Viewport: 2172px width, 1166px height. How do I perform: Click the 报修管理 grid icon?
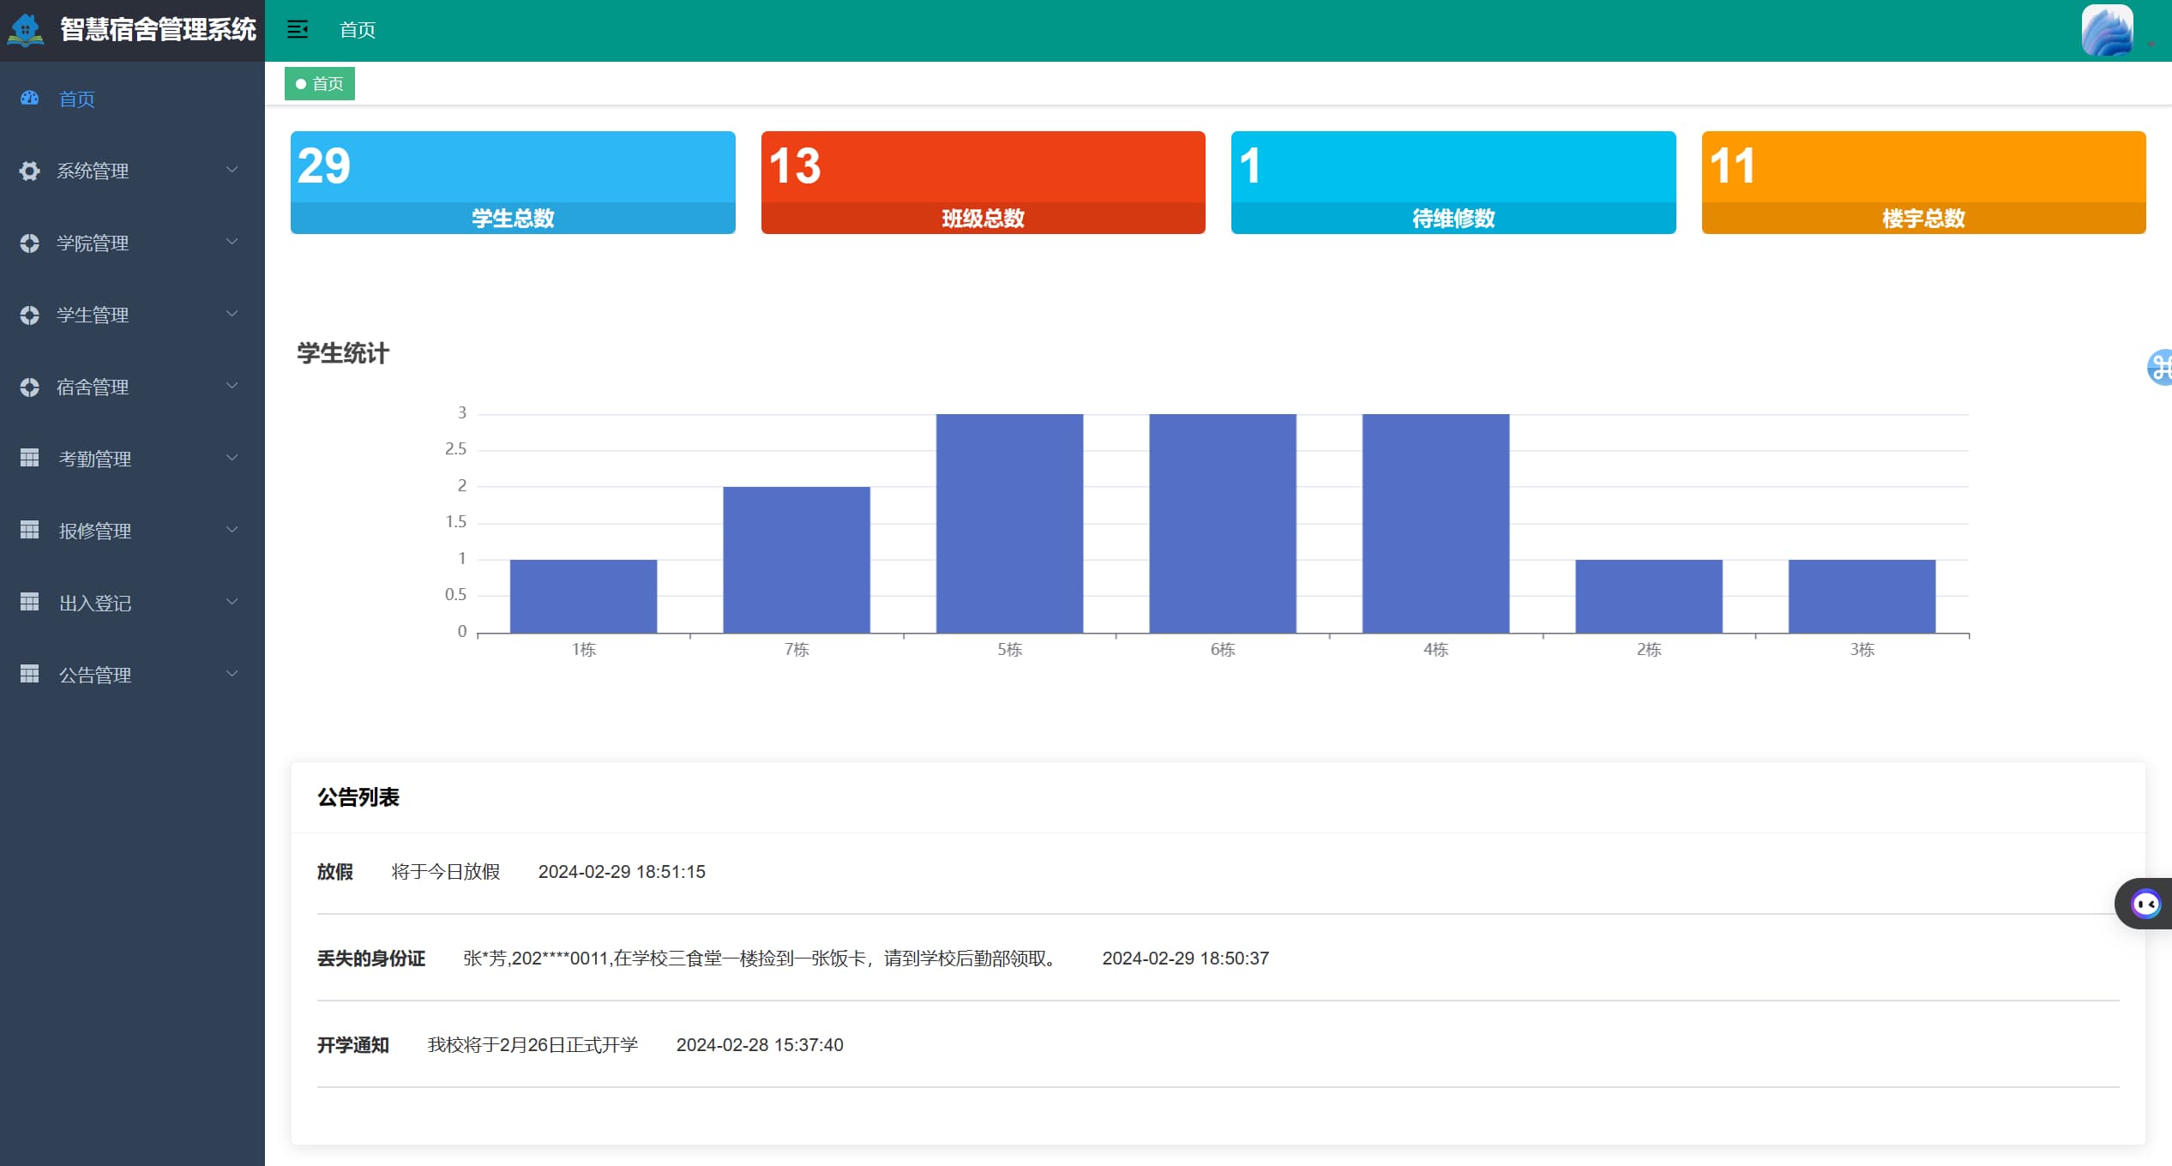29,531
